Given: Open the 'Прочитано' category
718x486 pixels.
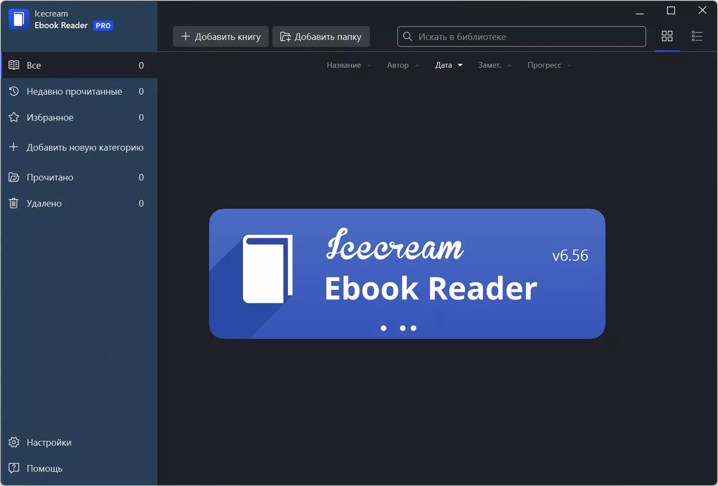Looking at the screenshot, I should pyautogui.click(x=79, y=177).
